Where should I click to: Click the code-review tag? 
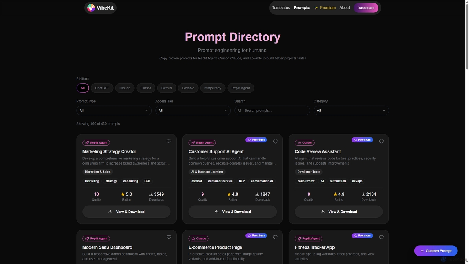306,181
